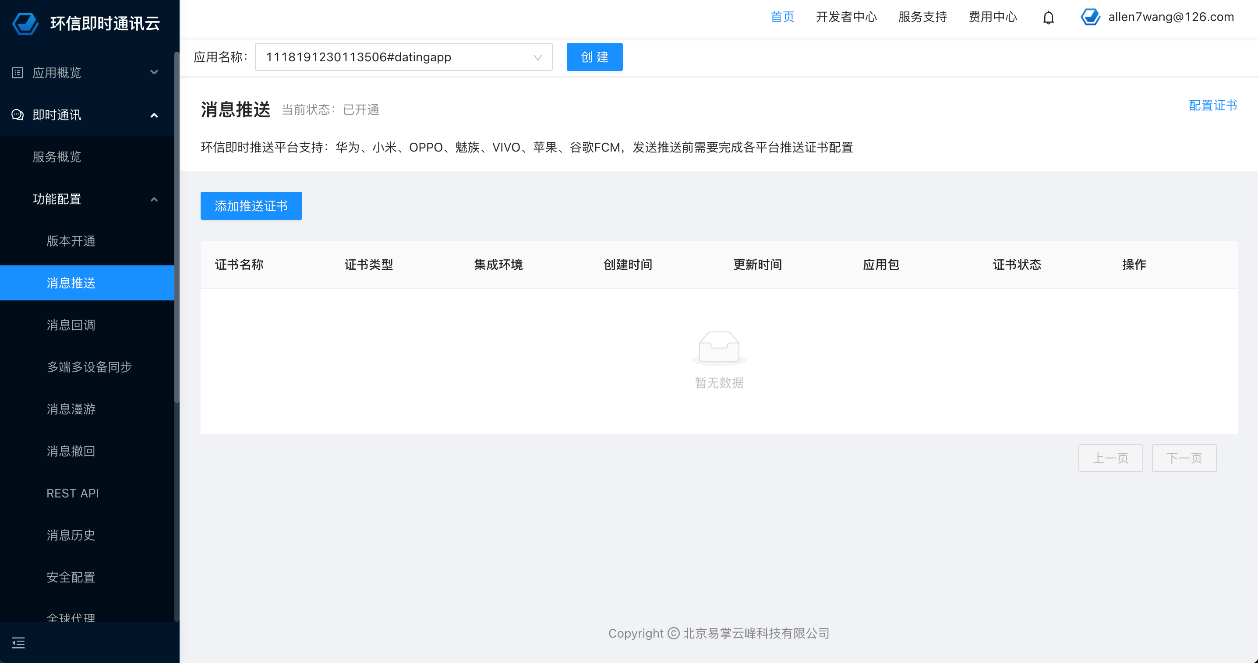Collapse the 功能配置 submenu chevron
Viewport: 1258px width, 663px height.
154,199
